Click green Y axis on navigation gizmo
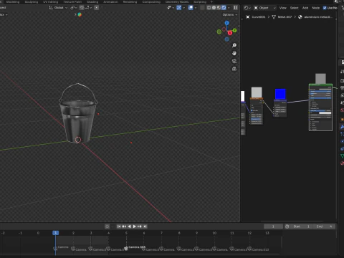The image size is (344, 258). 234,30
